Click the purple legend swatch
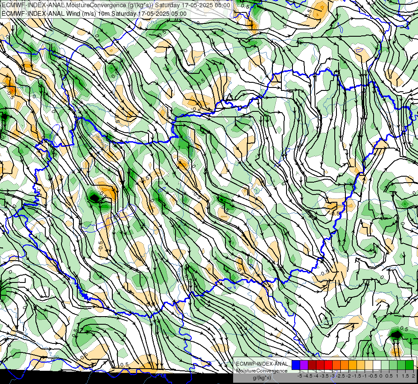Viewport: 418px width, 384px height. tap(304, 365)
